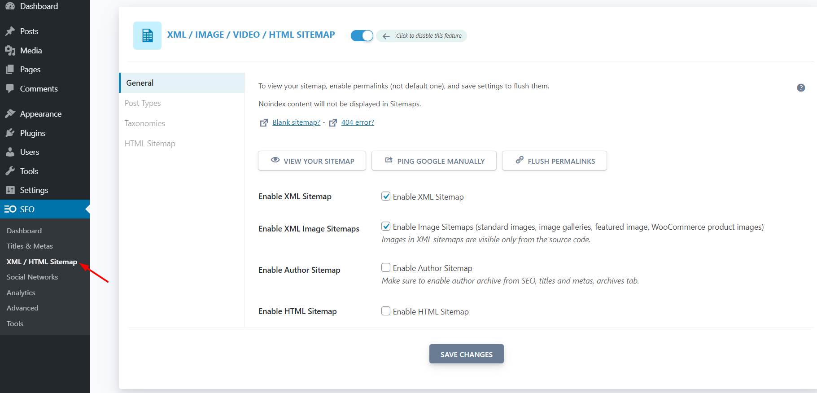The width and height of the screenshot is (817, 393).
Task: Click the SEO plugin logo icon
Action: tap(10, 209)
